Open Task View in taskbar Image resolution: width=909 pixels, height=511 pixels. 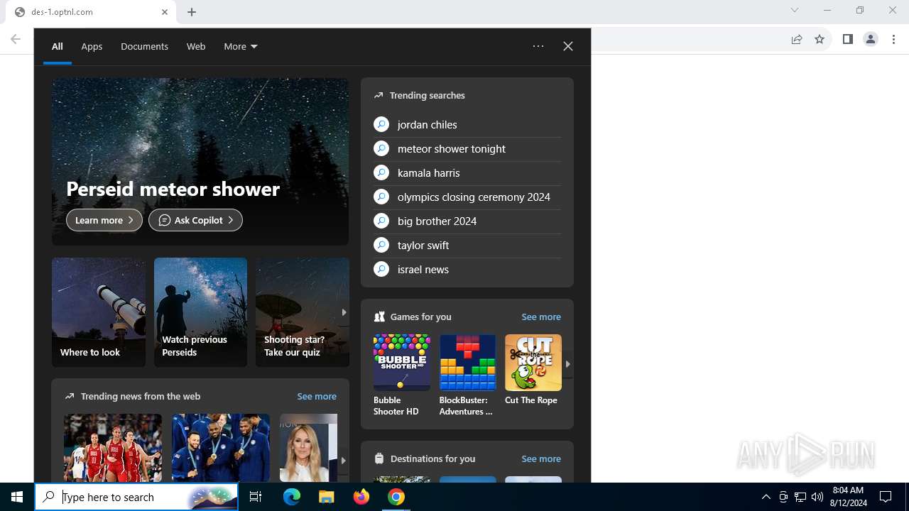[256, 497]
